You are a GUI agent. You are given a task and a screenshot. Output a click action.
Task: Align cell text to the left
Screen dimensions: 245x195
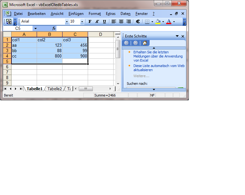[114, 22]
